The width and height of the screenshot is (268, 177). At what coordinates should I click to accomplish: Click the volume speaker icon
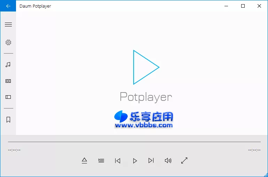[x=168, y=161]
